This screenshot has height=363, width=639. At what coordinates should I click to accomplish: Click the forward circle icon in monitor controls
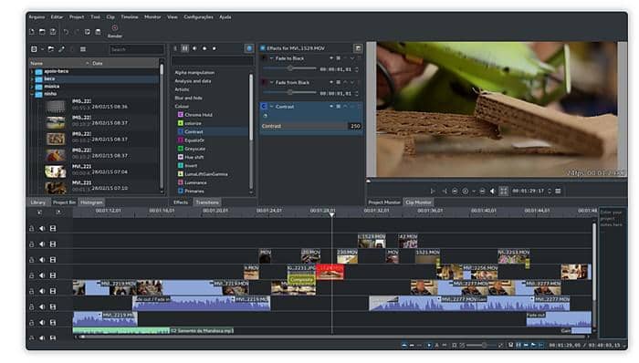(x=482, y=191)
